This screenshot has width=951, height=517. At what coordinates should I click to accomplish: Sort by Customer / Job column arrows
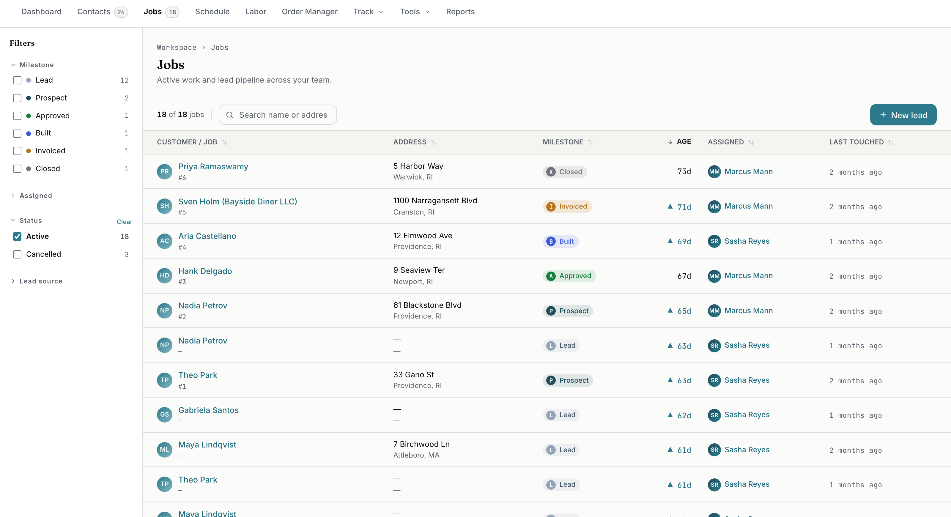point(224,142)
